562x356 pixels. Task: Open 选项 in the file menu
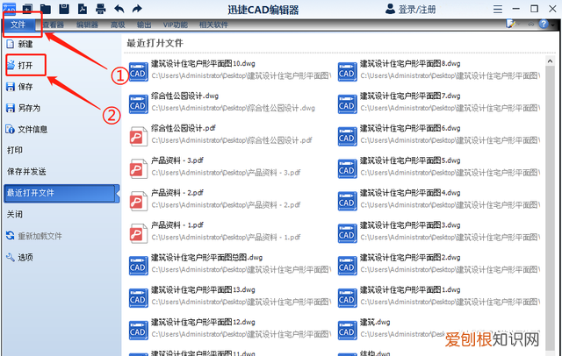[20, 257]
